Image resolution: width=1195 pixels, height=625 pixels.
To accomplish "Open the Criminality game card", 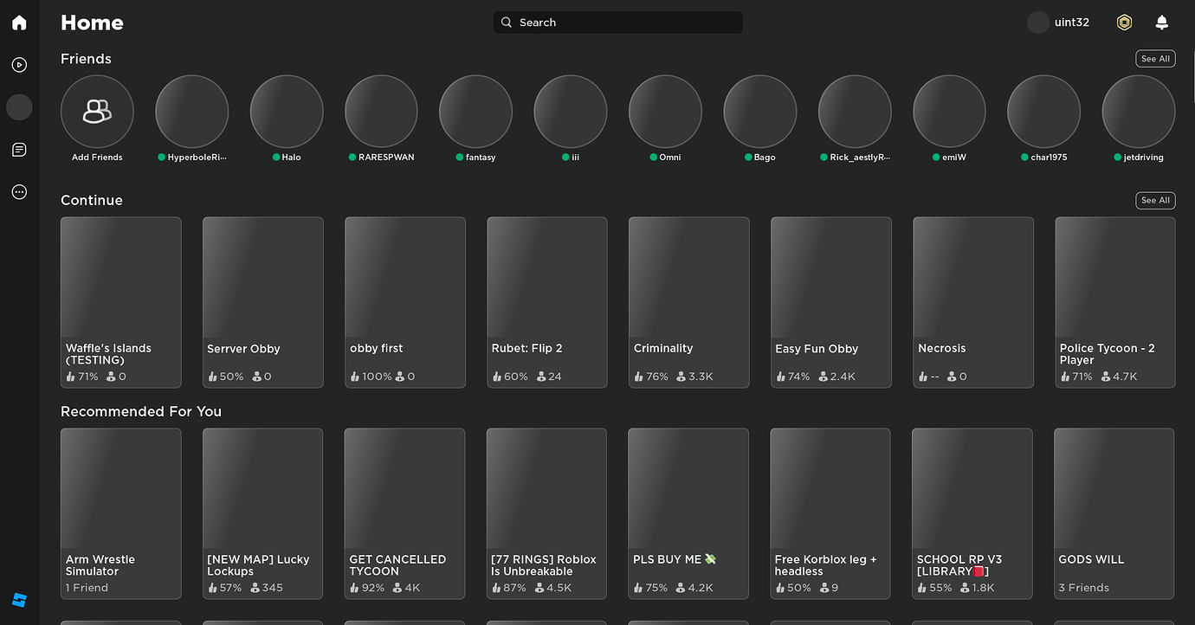I will (x=689, y=302).
